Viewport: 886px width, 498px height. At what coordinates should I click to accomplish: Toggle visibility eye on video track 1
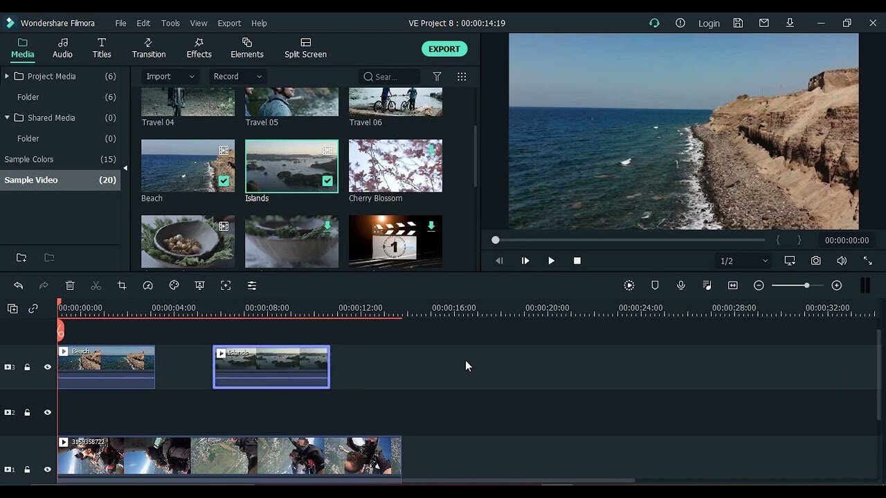pos(48,470)
